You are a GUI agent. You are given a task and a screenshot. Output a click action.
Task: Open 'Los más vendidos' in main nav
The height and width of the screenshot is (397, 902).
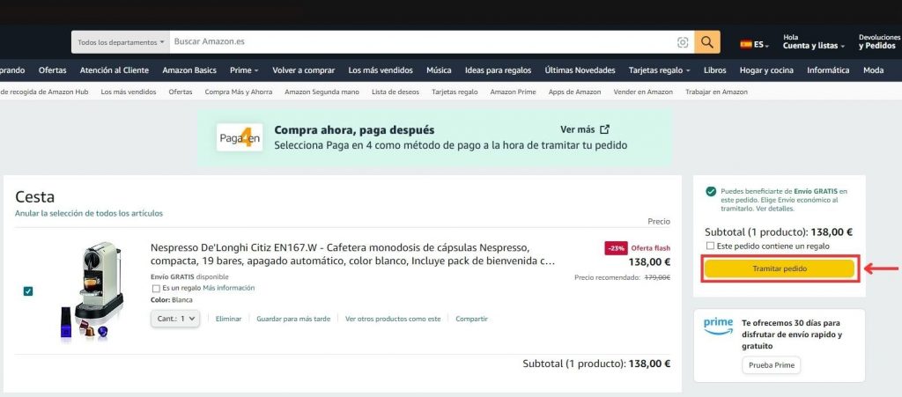tap(381, 70)
